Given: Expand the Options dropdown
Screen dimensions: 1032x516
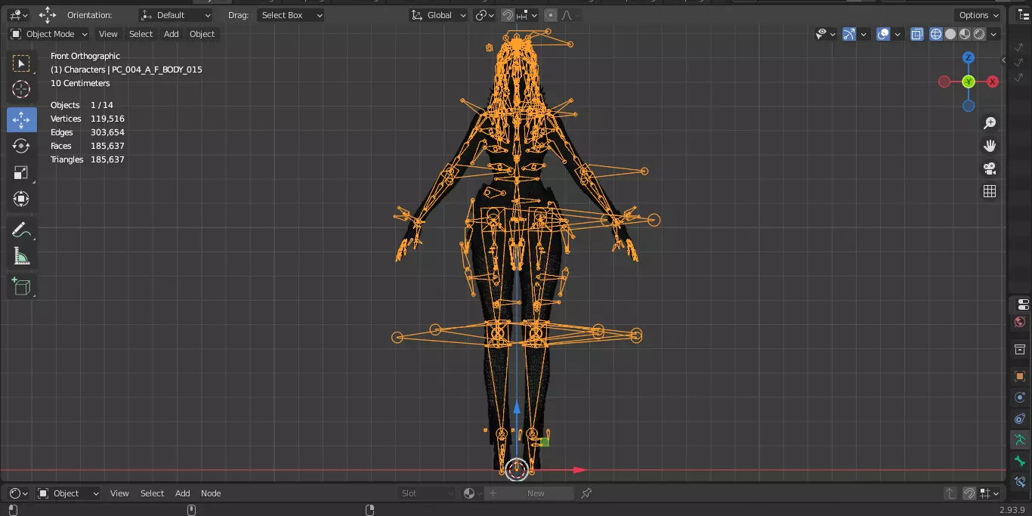Looking at the screenshot, I should tap(979, 15).
